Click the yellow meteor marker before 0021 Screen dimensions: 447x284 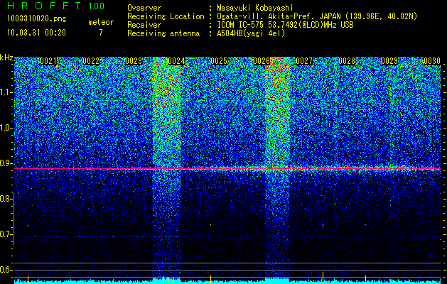(28, 280)
